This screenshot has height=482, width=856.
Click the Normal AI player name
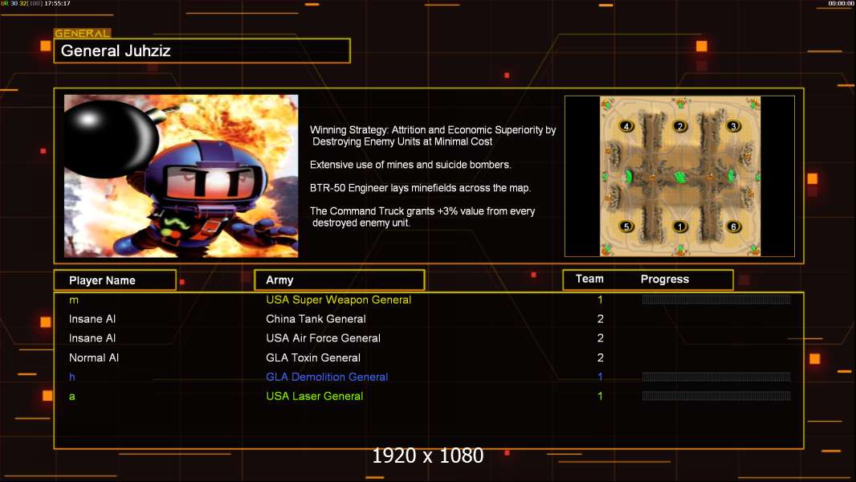(94, 357)
